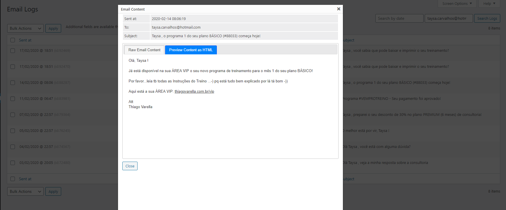Check the row with id 92470
Image resolution: width=506 pixels, height=210 pixels.
[x=13, y=66]
